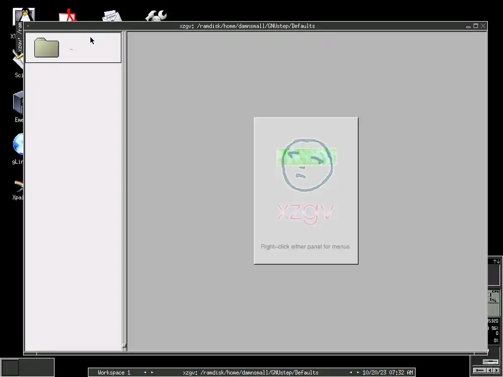Maximize the xzgv window
Screen dimensions: 503x377
pyautogui.click(x=475, y=26)
